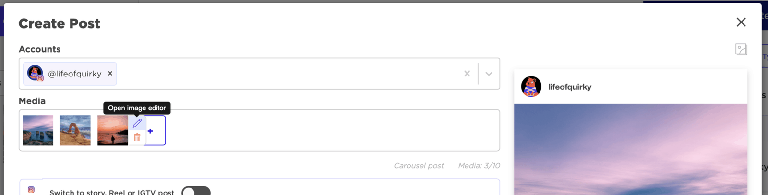
Task: Select the orange sunset silhouette thumbnail
Action: (113, 130)
